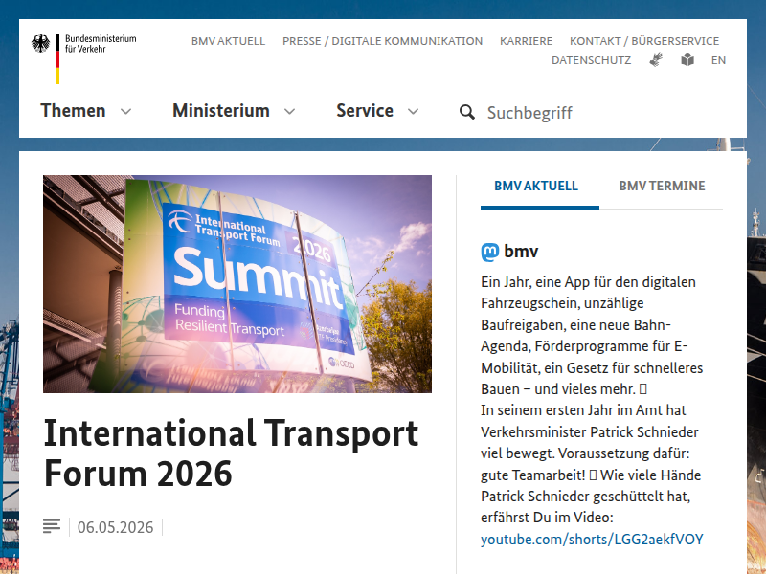The image size is (766, 574).
Task: Open the ITF Summit 2026 image
Action: [237, 284]
